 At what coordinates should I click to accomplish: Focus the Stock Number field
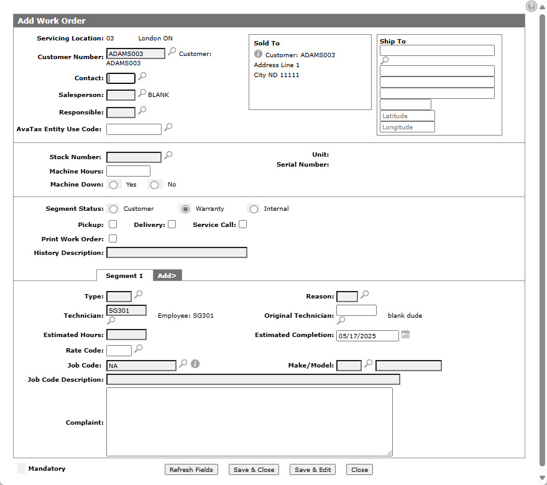pyautogui.click(x=134, y=157)
